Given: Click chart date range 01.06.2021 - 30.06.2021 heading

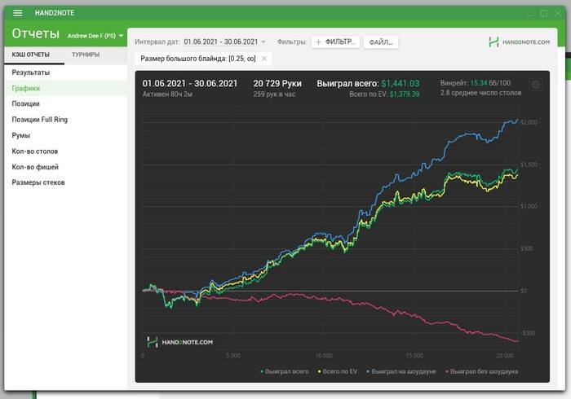Looking at the screenshot, I should coord(190,84).
